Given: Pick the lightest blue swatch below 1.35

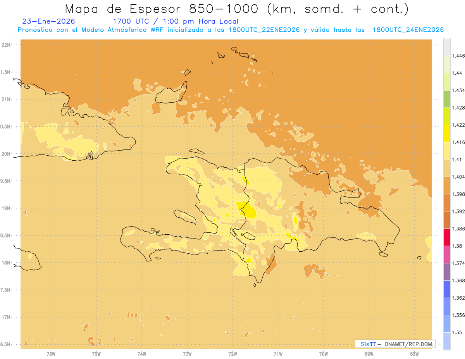Looking at the screenshot, I should tap(447, 341).
